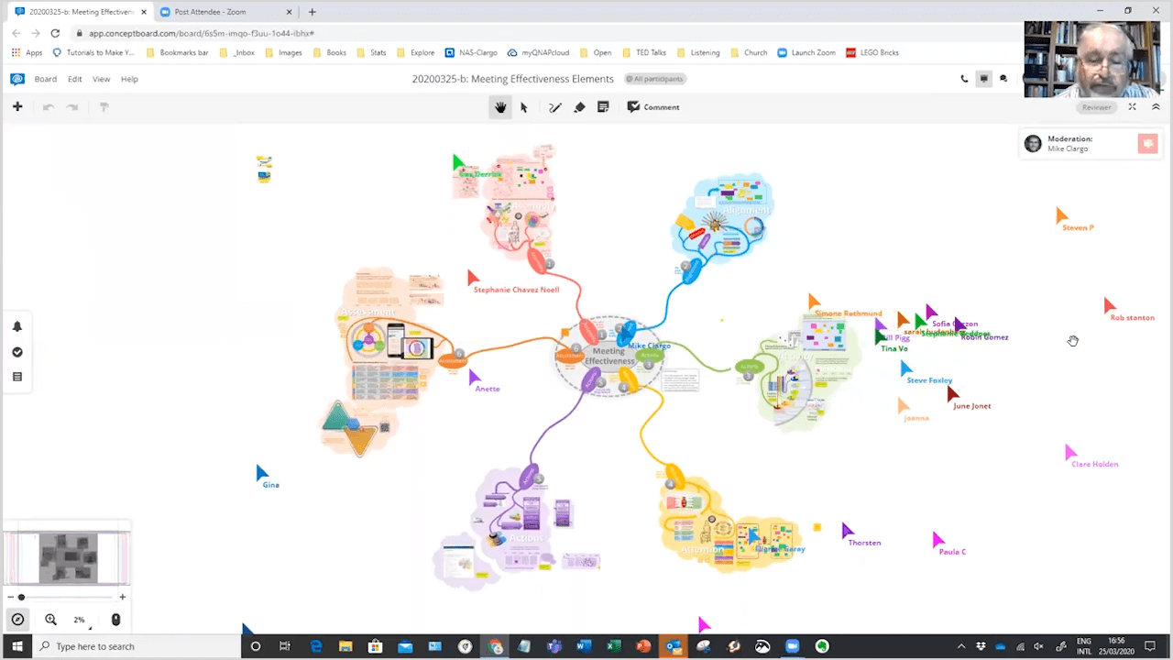Open Task View on the taskbar

(285, 646)
